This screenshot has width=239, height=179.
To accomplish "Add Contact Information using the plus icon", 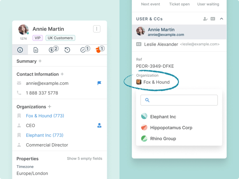I will (62, 74).
